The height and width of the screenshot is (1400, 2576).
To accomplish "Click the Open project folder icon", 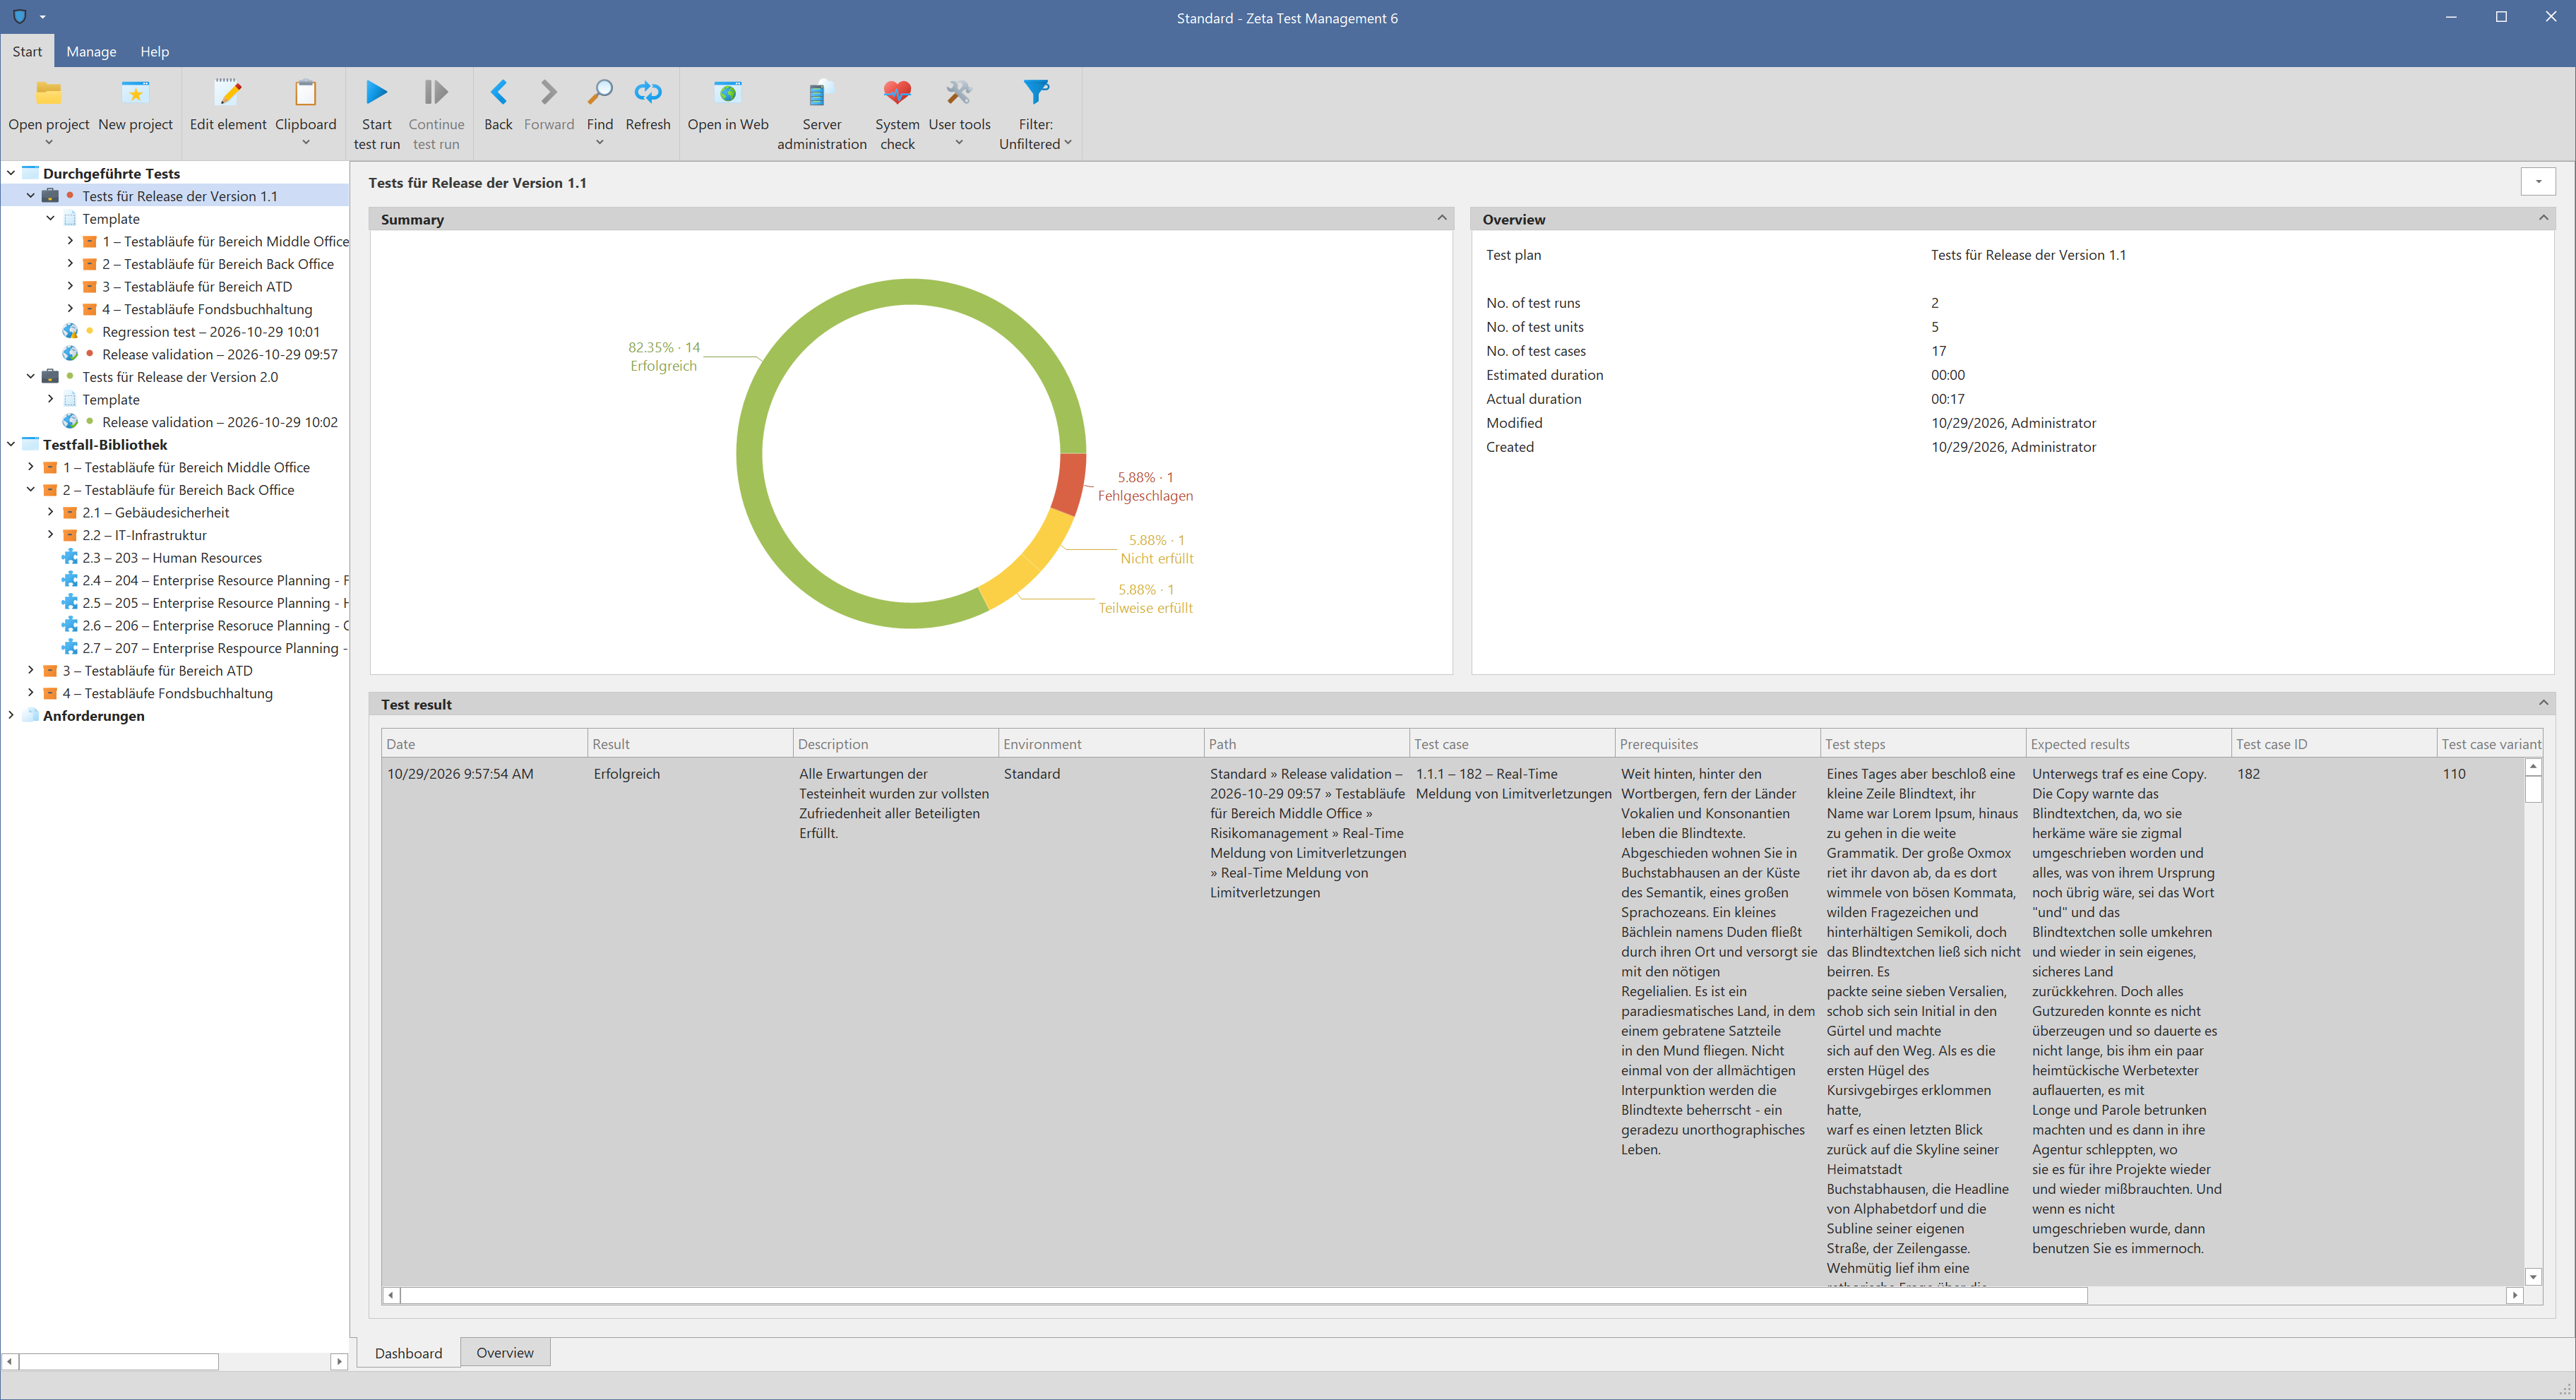I will 48,93.
